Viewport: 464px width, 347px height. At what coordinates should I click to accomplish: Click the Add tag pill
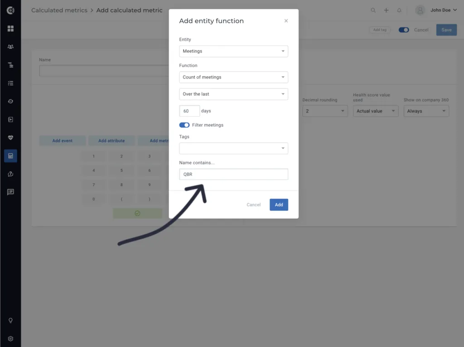380,29
